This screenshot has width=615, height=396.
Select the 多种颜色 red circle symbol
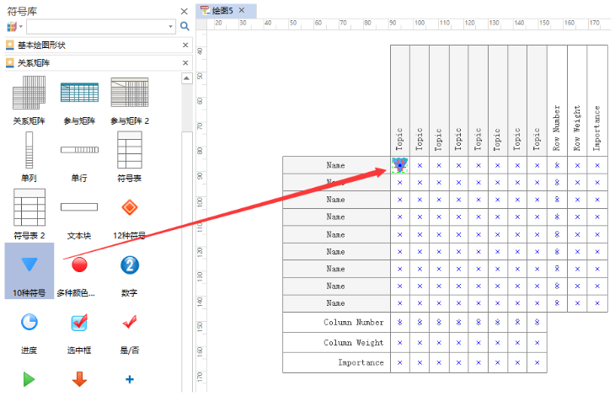click(79, 265)
